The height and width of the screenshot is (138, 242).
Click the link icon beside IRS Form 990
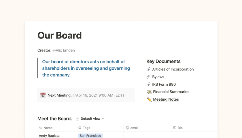pyautogui.click(x=149, y=84)
